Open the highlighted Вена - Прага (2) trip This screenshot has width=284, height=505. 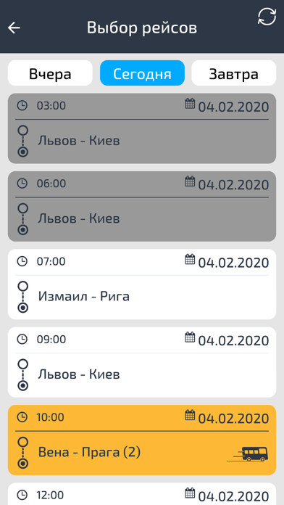tap(142, 440)
